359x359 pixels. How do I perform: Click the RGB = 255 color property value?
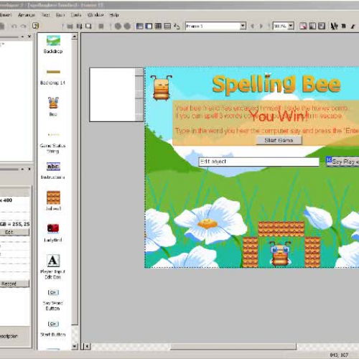click(x=14, y=224)
